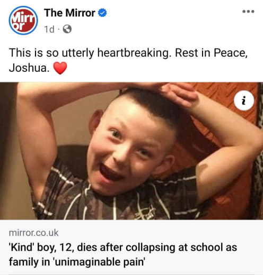Click the white 'Mirr' text in the logo
Viewport: 263px width, 275px height.
click(x=23, y=19)
